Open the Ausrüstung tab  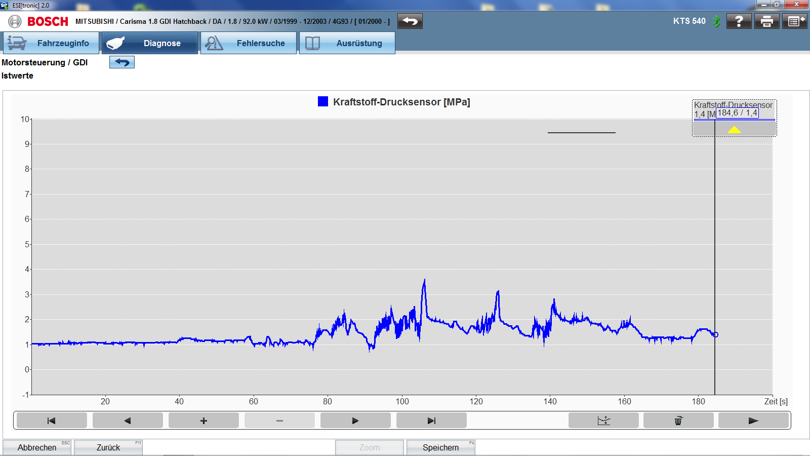(347, 43)
